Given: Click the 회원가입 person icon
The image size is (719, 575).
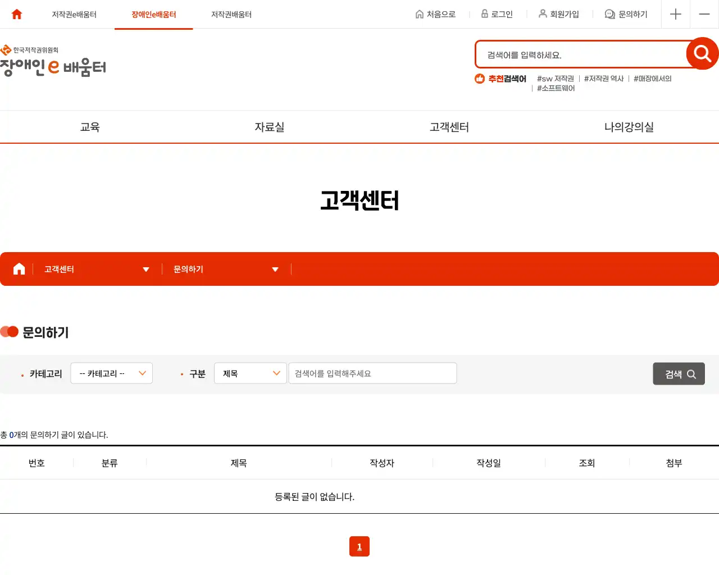Looking at the screenshot, I should point(542,14).
